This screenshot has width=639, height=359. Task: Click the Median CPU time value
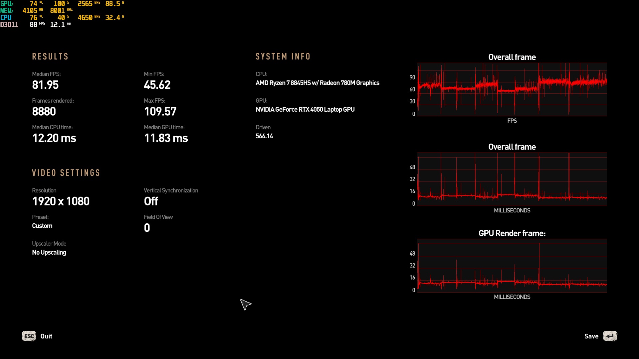[54, 138]
